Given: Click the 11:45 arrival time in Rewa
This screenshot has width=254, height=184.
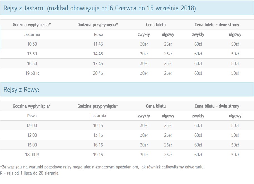Looking at the screenshot, I should click(x=98, y=44).
